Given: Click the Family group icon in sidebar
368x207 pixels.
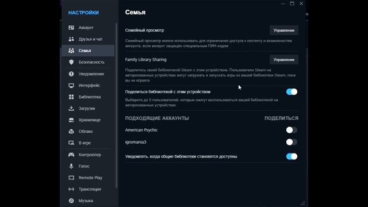Looking at the screenshot, I should (71, 51).
